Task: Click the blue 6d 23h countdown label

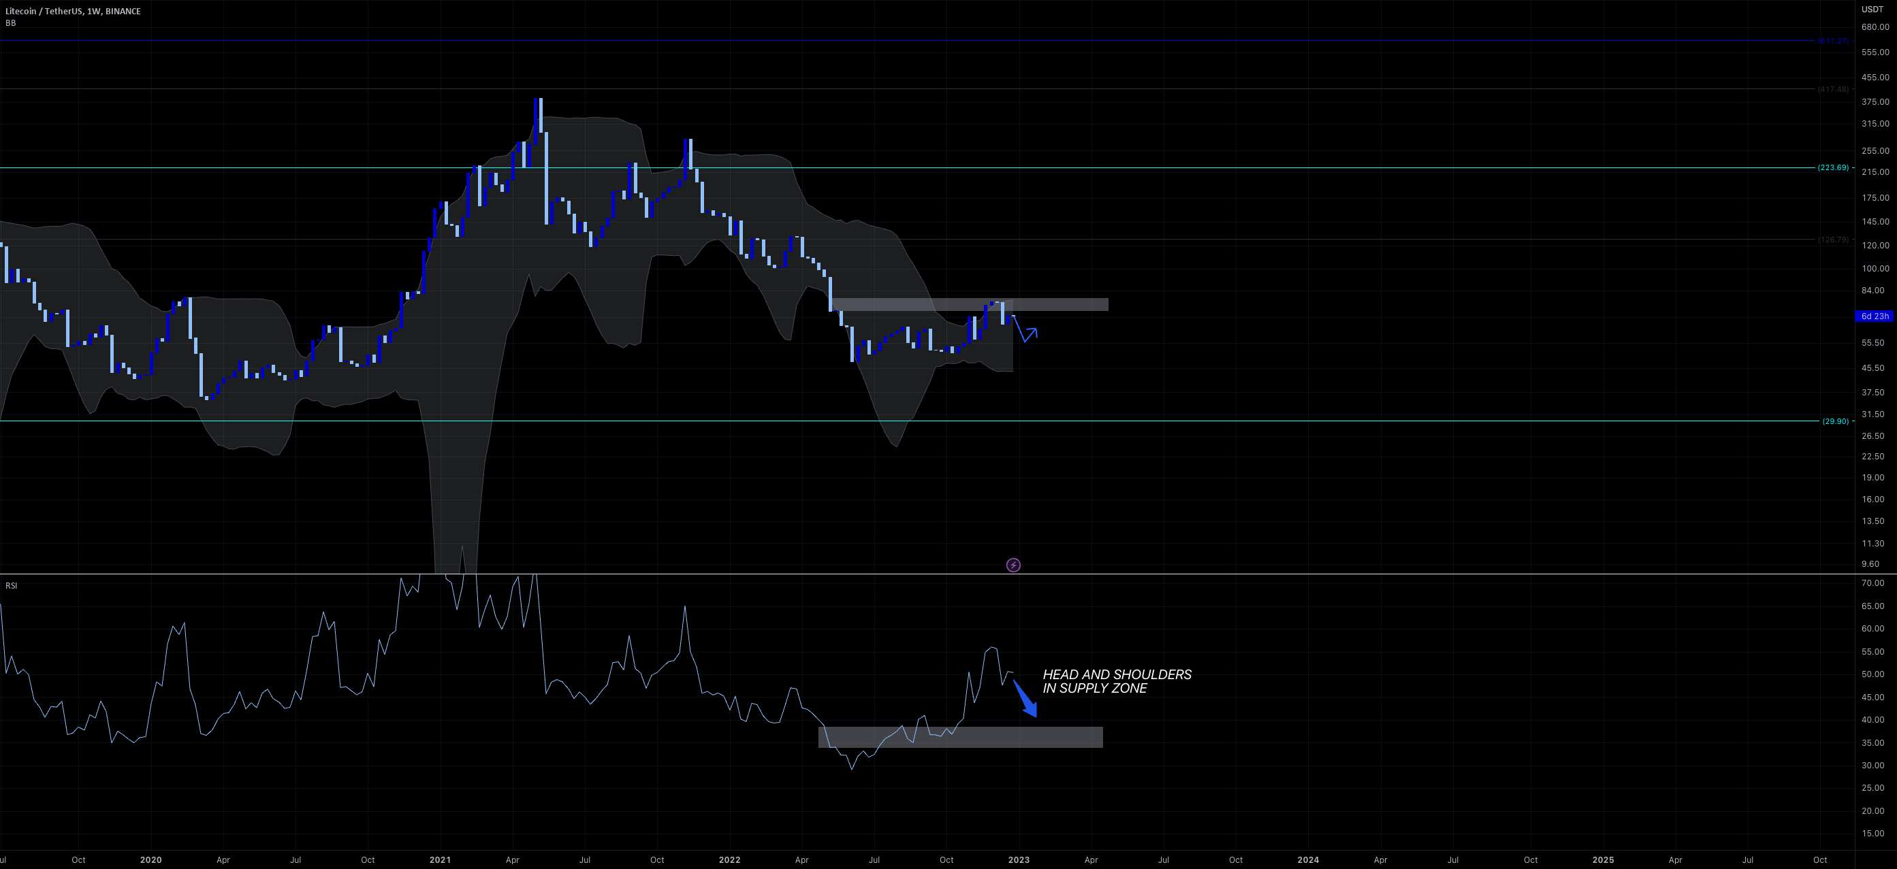Action: (x=1874, y=316)
